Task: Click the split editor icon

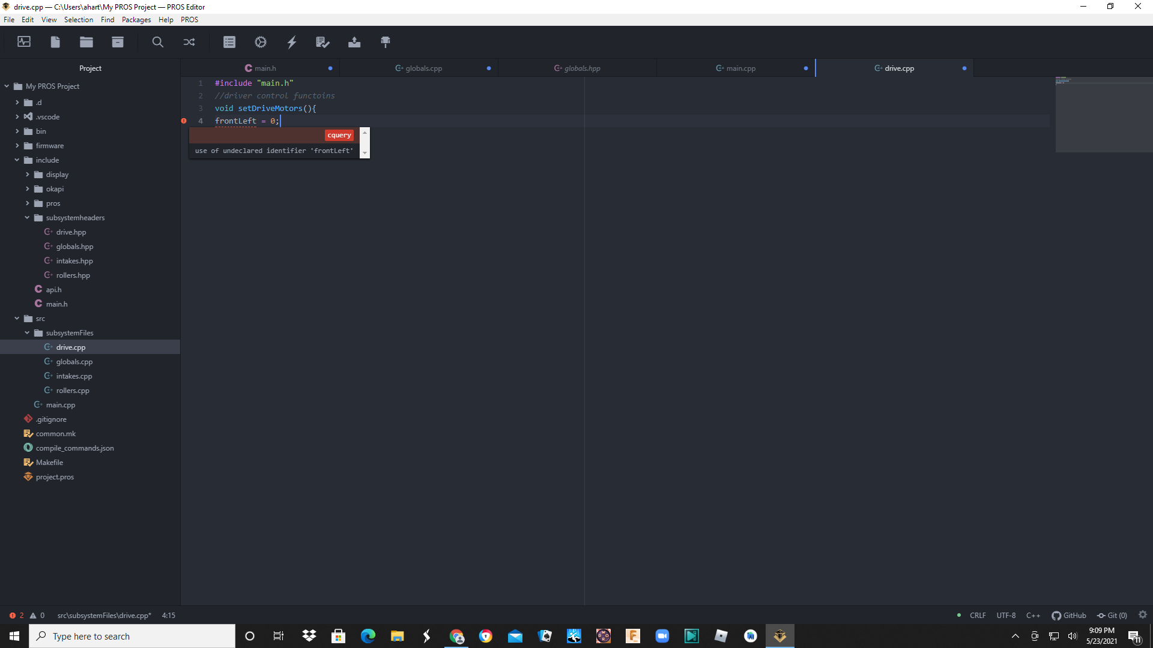Action: click(189, 42)
